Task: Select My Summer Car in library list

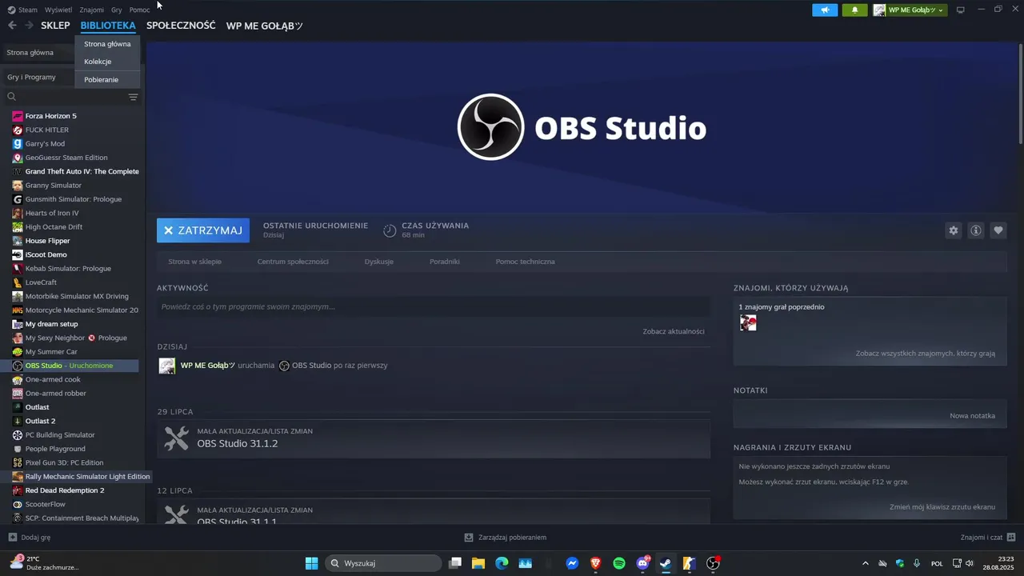Action: tap(51, 352)
